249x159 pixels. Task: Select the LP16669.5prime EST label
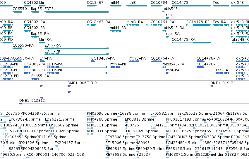pos(63,126)
